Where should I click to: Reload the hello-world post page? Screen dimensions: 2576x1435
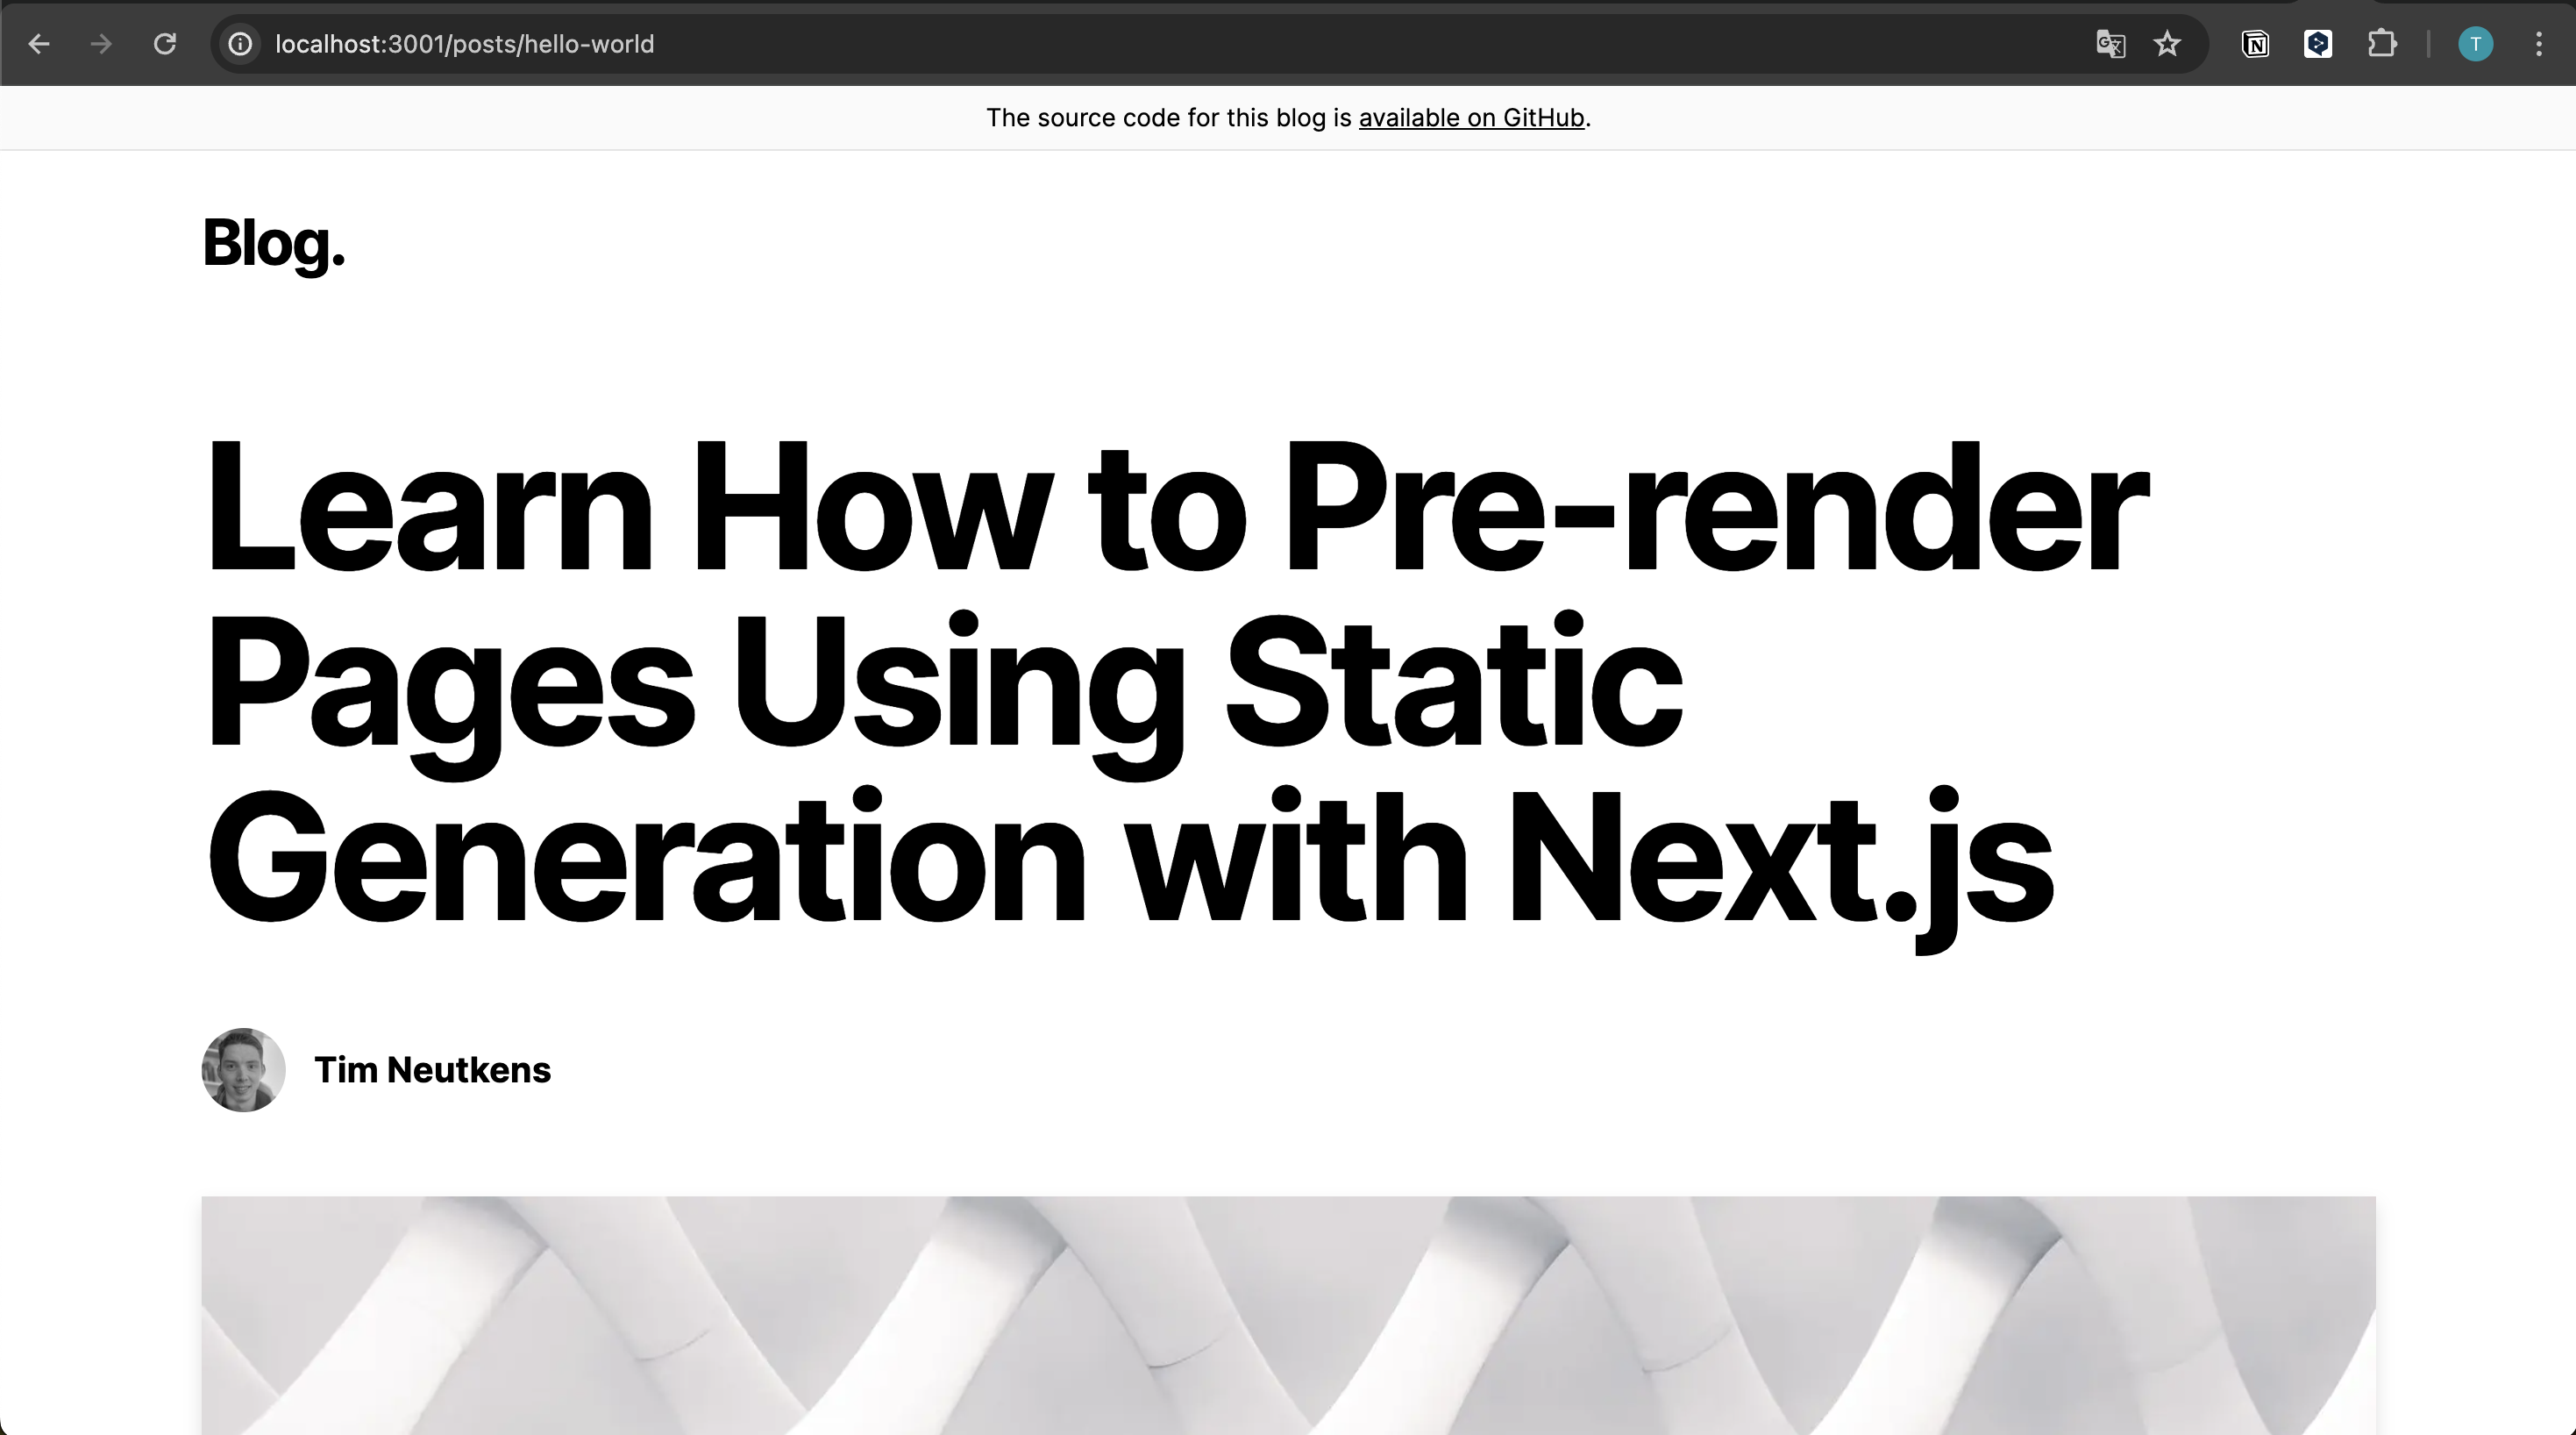click(x=165, y=44)
